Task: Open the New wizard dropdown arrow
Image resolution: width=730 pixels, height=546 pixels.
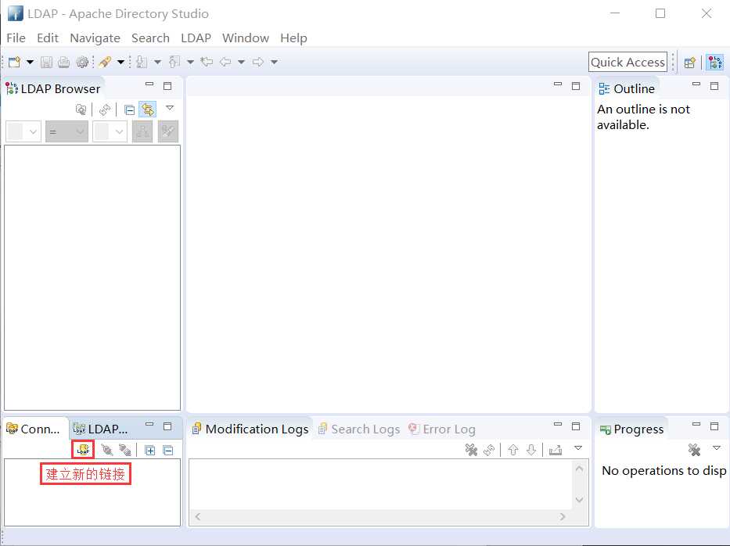Action: point(30,62)
